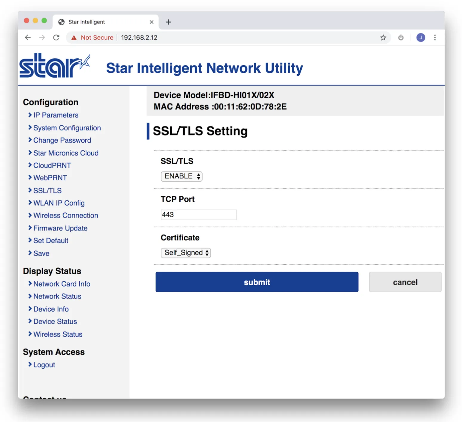Image resolution: width=462 pixels, height=422 pixels.
Task: Click the power extension icon in toolbar
Action: (x=401, y=38)
